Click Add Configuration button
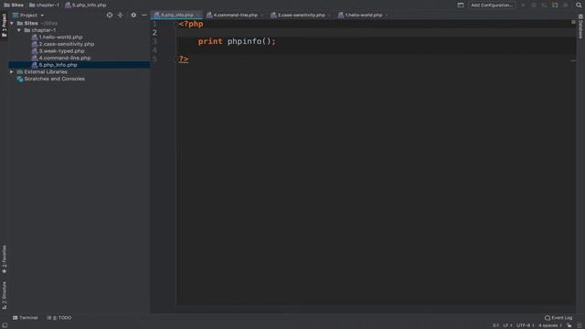 point(492,5)
